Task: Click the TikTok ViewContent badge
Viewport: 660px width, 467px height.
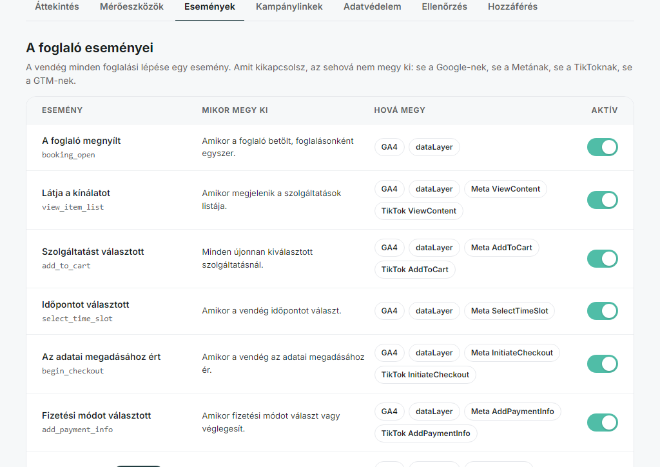Action: point(419,211)
